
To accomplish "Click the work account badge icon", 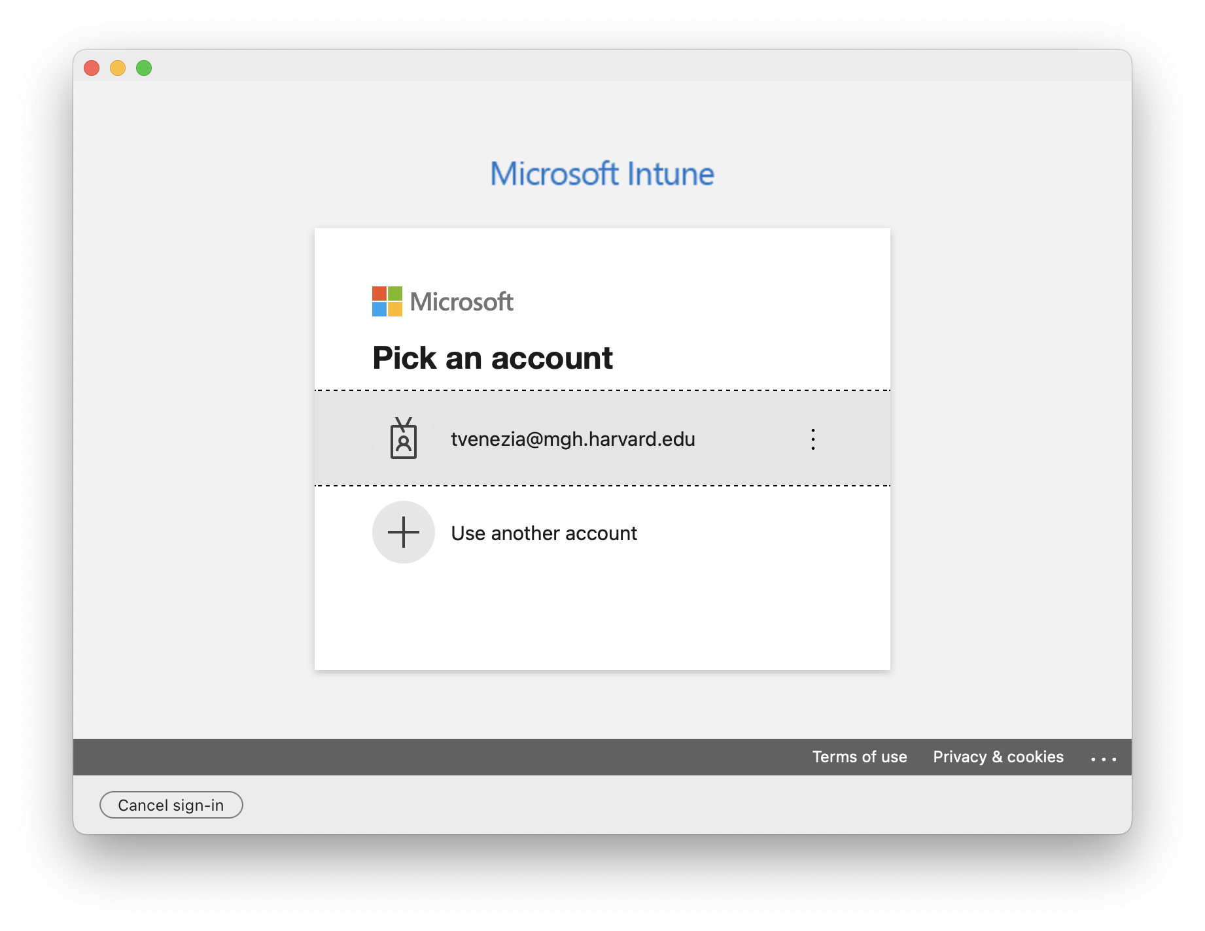I will tap(404, 439).
